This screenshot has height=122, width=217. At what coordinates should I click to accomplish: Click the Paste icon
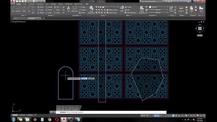click(191, 9)
